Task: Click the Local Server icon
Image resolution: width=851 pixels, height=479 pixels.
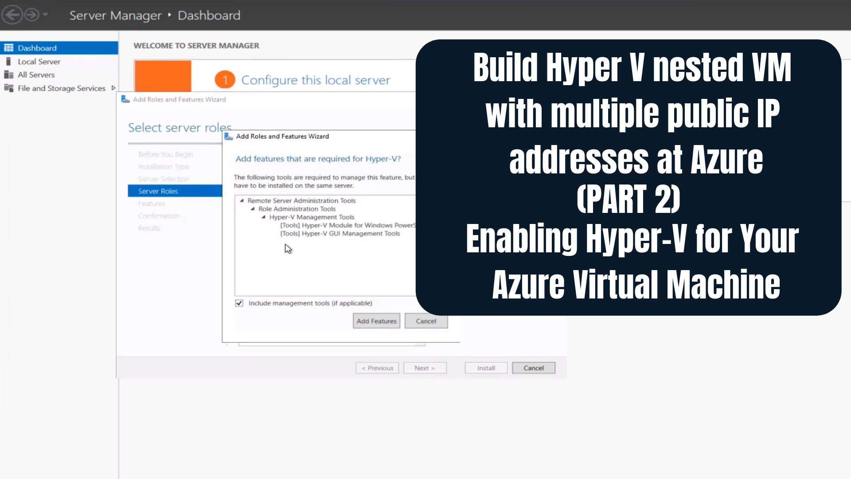Action: [8, 61]
